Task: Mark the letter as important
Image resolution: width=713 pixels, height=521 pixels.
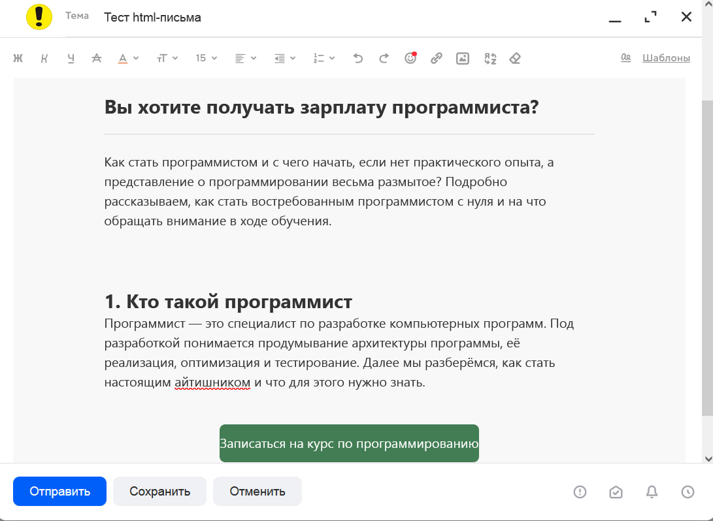Action: (x=580, y=492)
